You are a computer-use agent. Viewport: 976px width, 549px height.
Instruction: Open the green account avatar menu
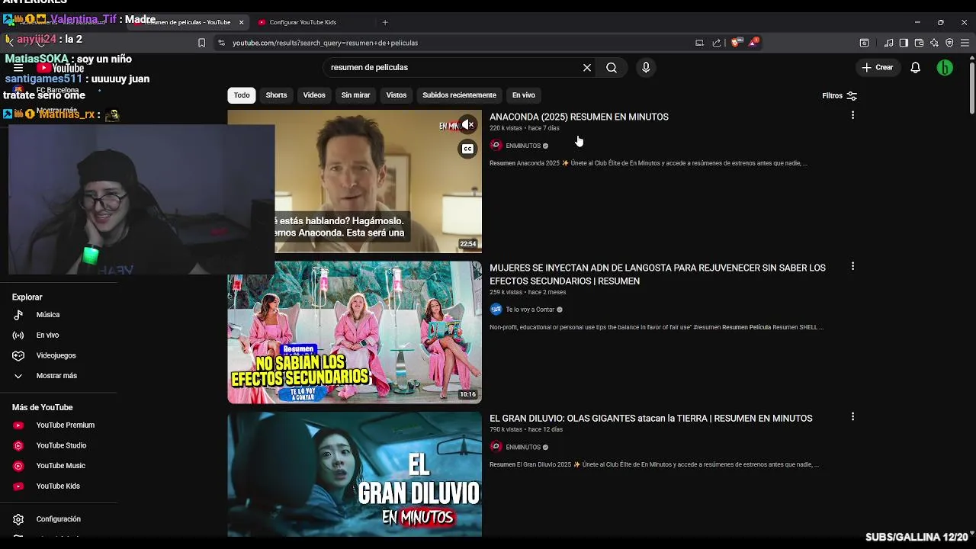pos(945,68)
